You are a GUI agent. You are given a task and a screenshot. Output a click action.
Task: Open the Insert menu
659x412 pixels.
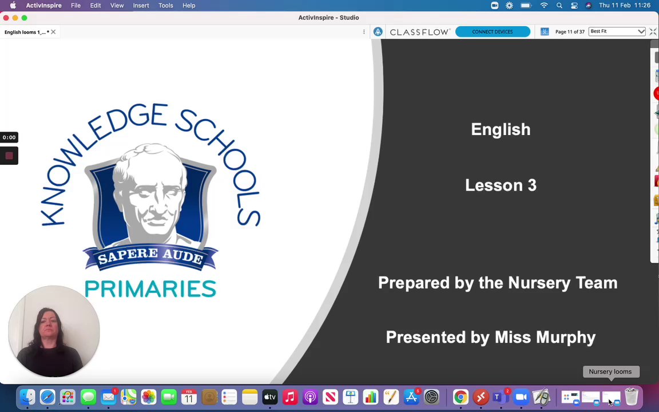coord(141,6)
